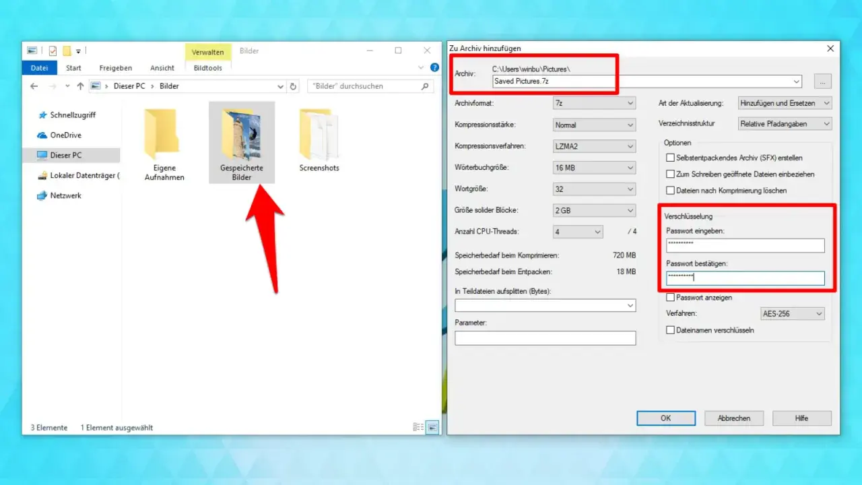
Task: Click the search magnifier icon in Explorer
Action: (425, 86)
